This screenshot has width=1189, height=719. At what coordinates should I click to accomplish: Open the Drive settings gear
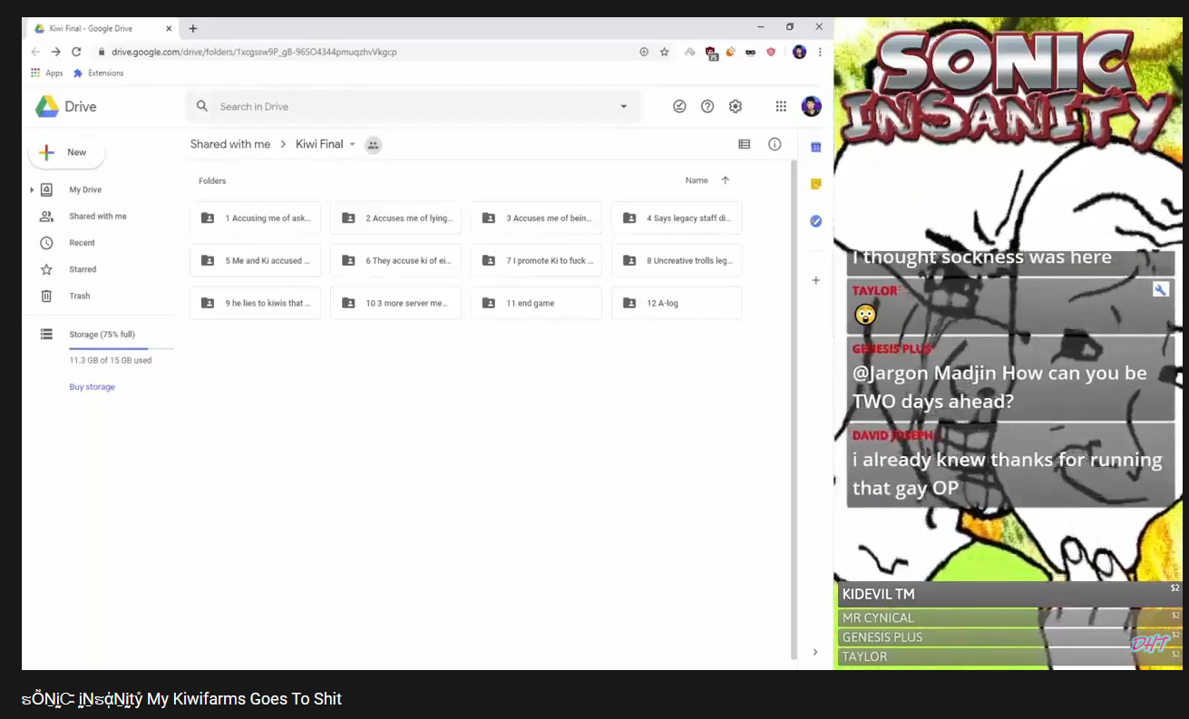tap(736, 106)
